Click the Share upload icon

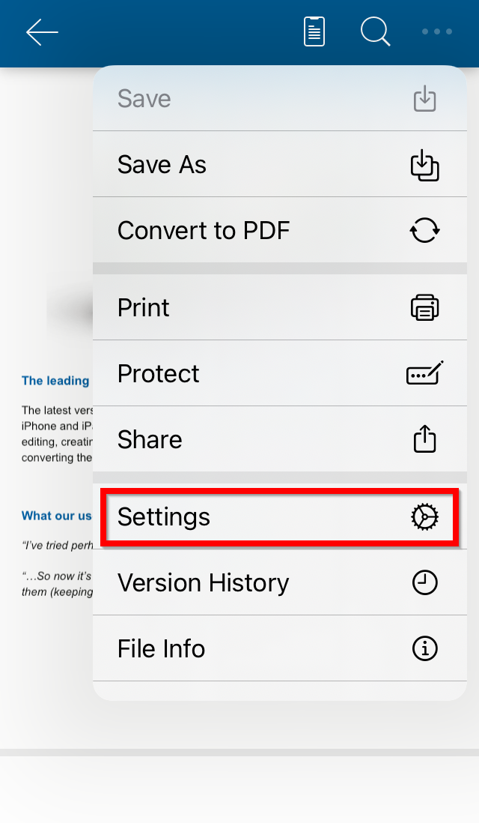[424, 438]
